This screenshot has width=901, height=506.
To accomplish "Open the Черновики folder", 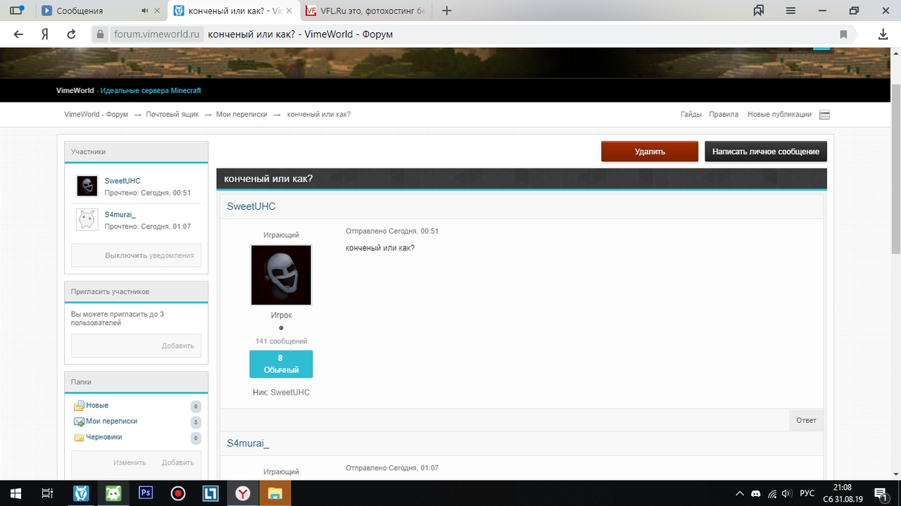I will click(104, 437).
